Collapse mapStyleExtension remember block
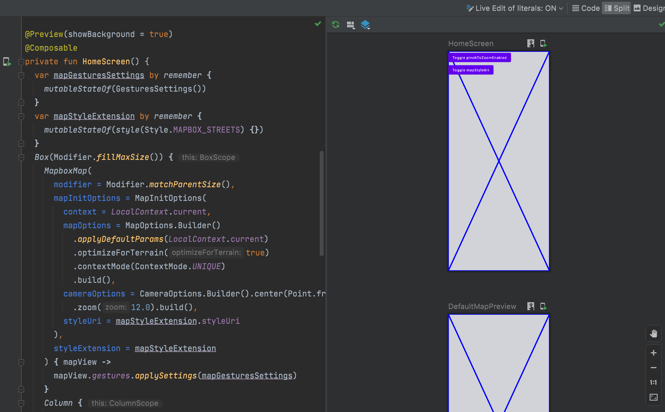 tap(21, 116)
